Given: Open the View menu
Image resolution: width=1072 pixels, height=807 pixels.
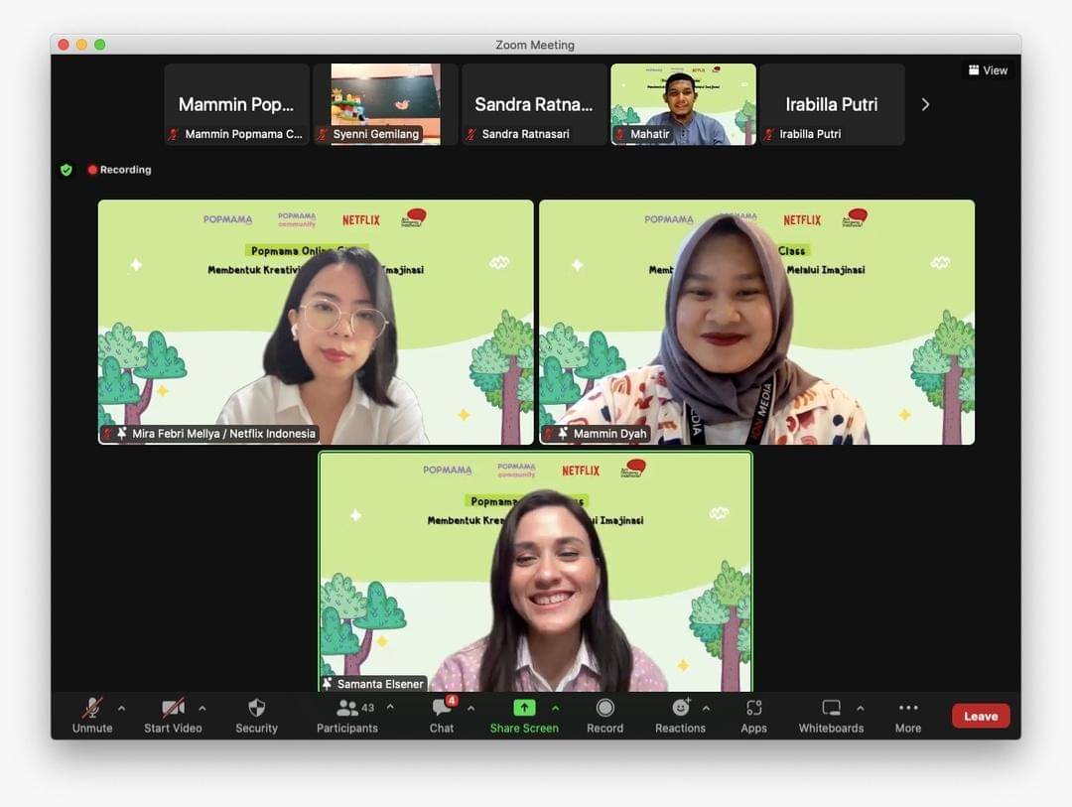Looking at the screenshot, I should point(988,70).
